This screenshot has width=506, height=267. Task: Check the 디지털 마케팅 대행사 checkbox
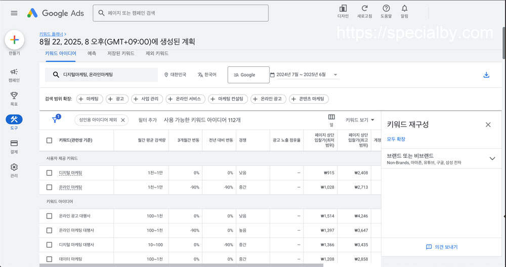click(x=49, y=245)
